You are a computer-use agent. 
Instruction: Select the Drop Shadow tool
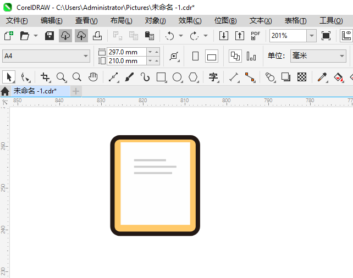coord(286,77)
